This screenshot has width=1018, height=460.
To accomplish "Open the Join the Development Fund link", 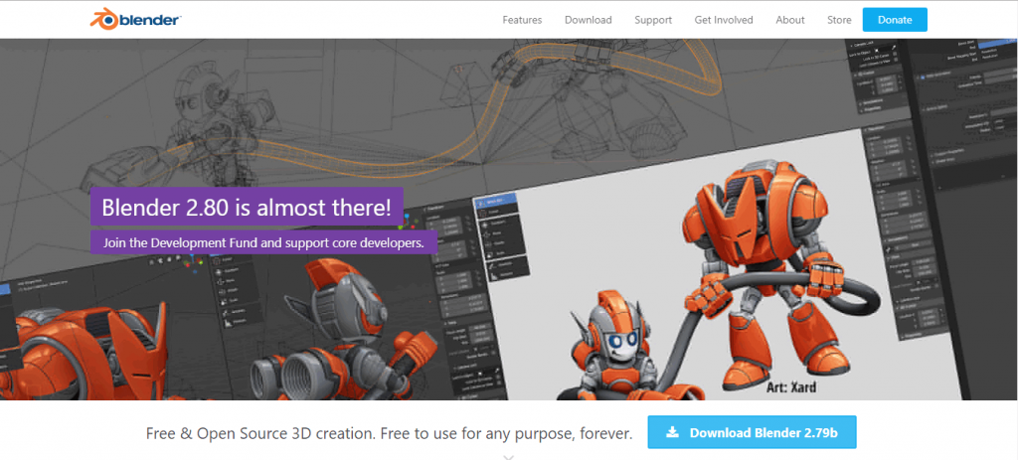I will pyautogui.click(x=263, y=243).
